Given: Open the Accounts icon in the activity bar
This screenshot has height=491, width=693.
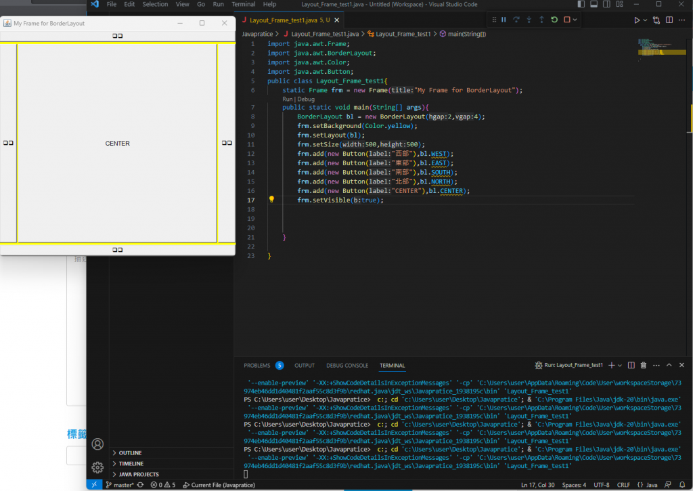Looking at the screenshot, I should tap(97, 444).
